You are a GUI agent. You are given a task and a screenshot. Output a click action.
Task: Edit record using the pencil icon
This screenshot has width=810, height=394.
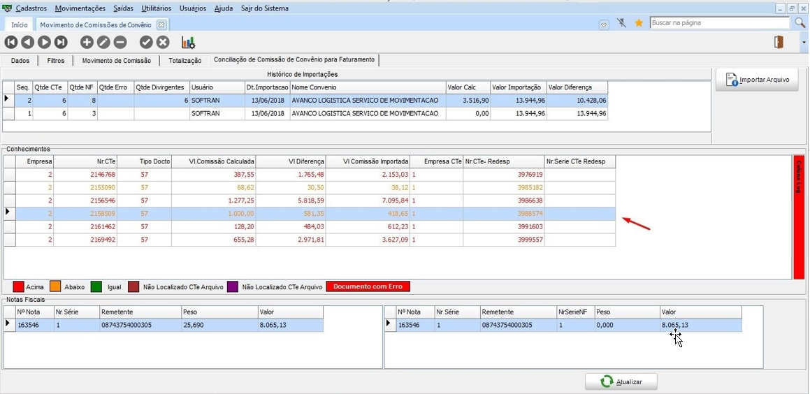pyautogui.click(x=103, y=43)
